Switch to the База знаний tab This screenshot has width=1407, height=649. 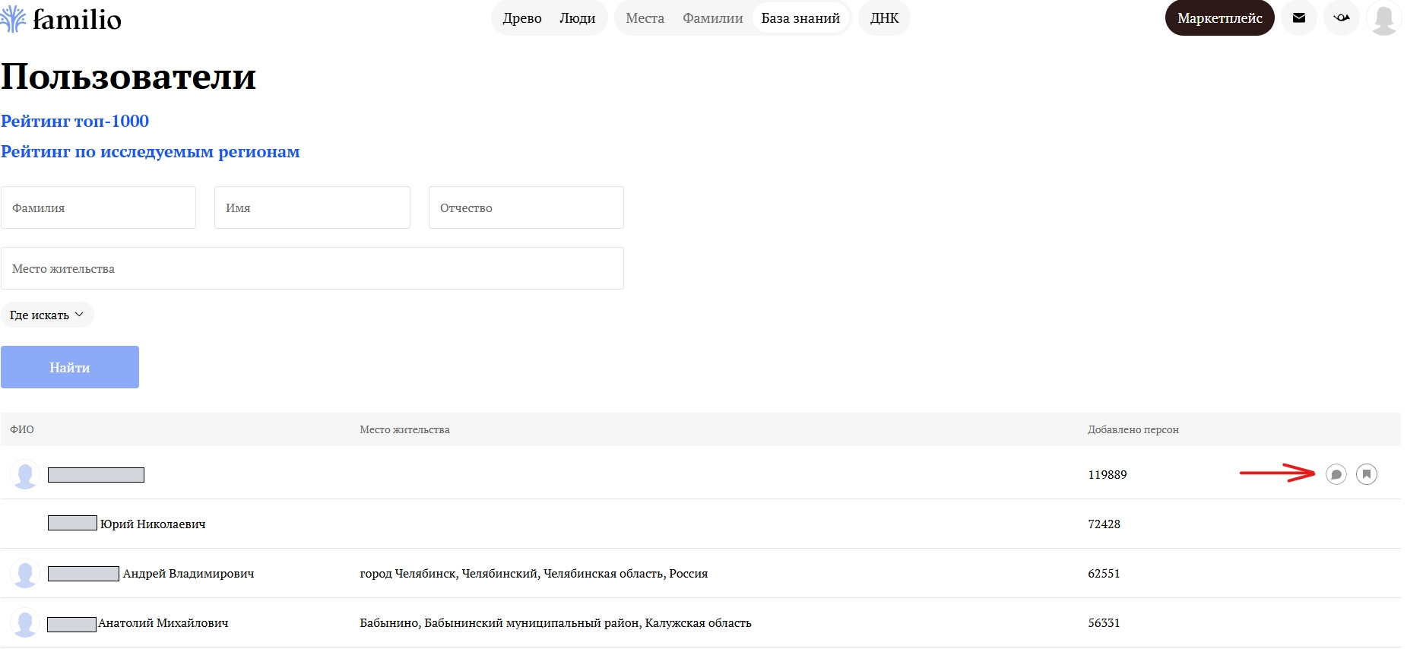click(x=800, y=18)
